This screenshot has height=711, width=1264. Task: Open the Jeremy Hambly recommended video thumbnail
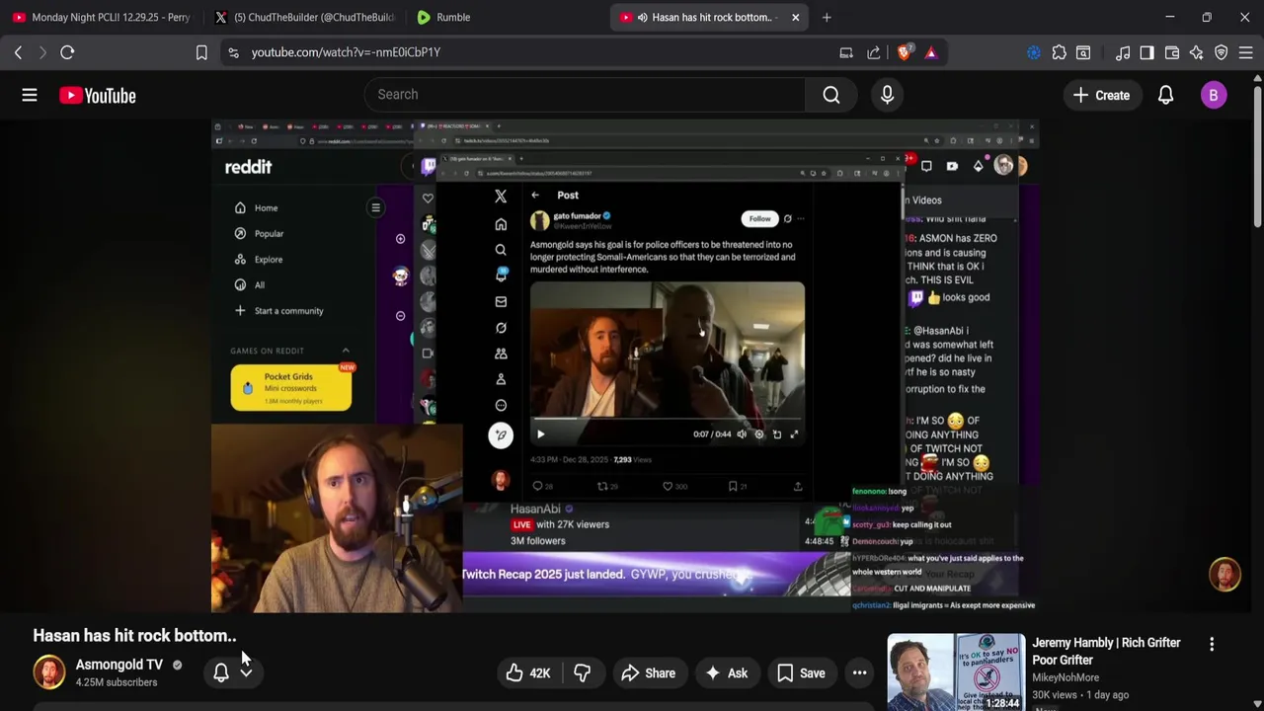click(956, 672)
